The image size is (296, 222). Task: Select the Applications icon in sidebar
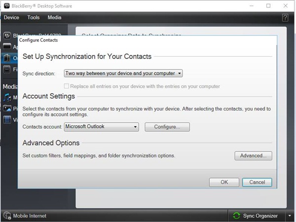click(x=7, y=46)
